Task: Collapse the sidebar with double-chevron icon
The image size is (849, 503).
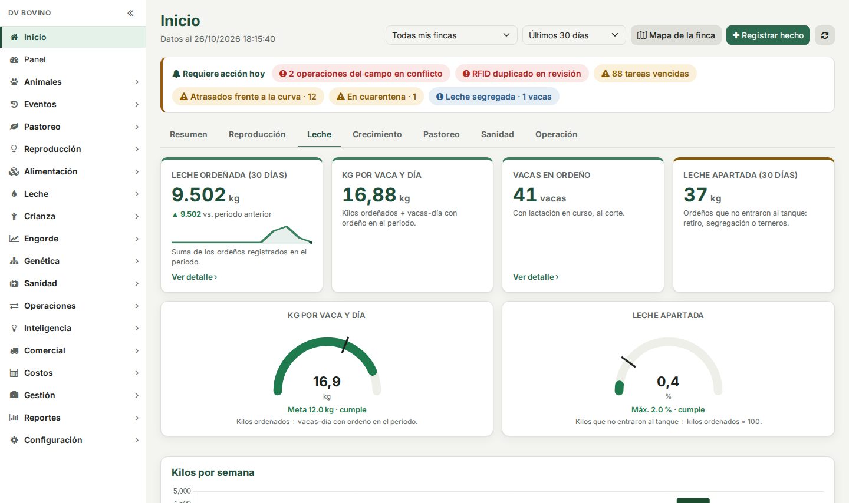Action: 130,13
